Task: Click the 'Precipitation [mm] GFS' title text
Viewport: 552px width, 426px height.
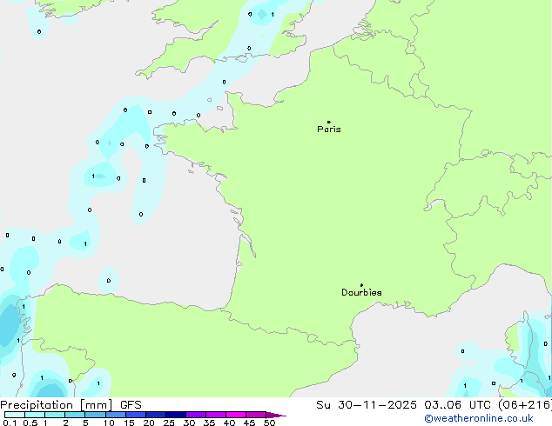Action: [71, 405]
